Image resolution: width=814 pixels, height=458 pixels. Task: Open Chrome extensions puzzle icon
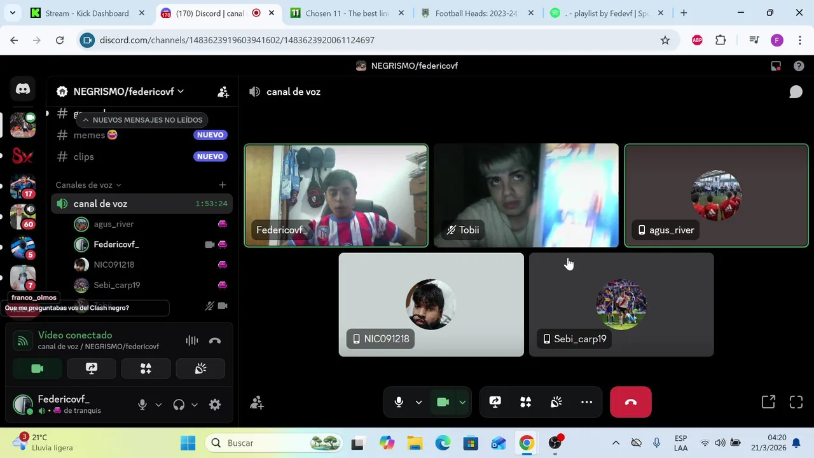(x=721, y=40)
